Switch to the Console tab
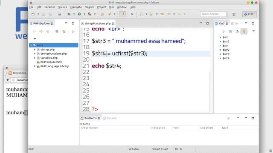273x153 pixels. tap(110, 118)
